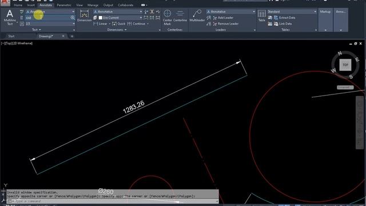
Task: Activate the Centerline tool
Action: (x=180, y=16)
